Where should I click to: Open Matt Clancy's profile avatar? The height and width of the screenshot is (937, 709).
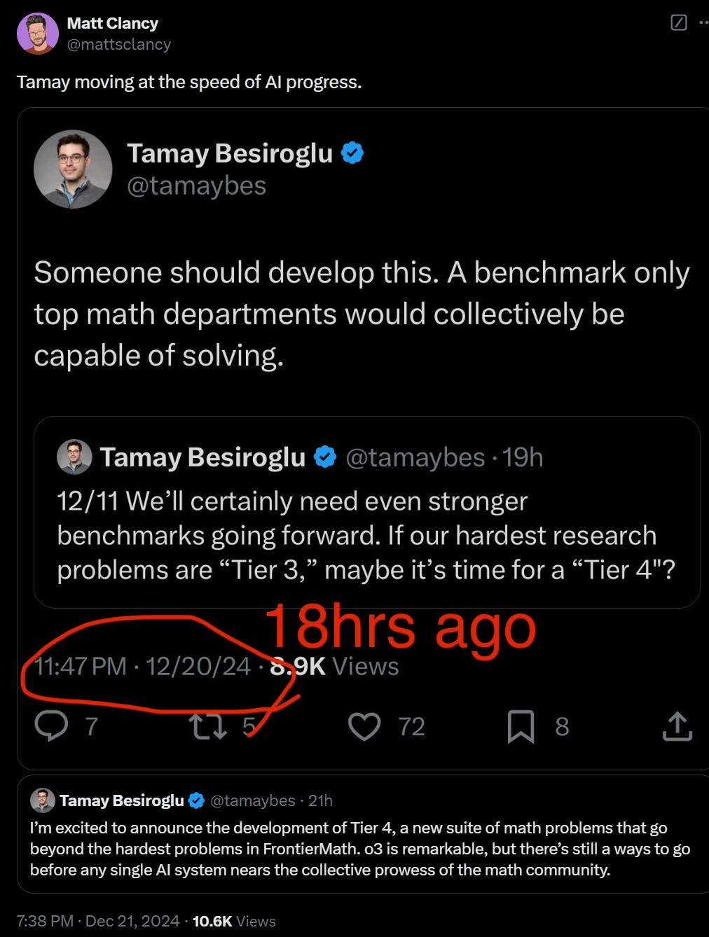click(38, 33)
